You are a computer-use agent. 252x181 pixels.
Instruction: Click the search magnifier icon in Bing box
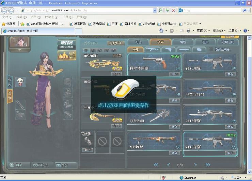pos(244,10)
